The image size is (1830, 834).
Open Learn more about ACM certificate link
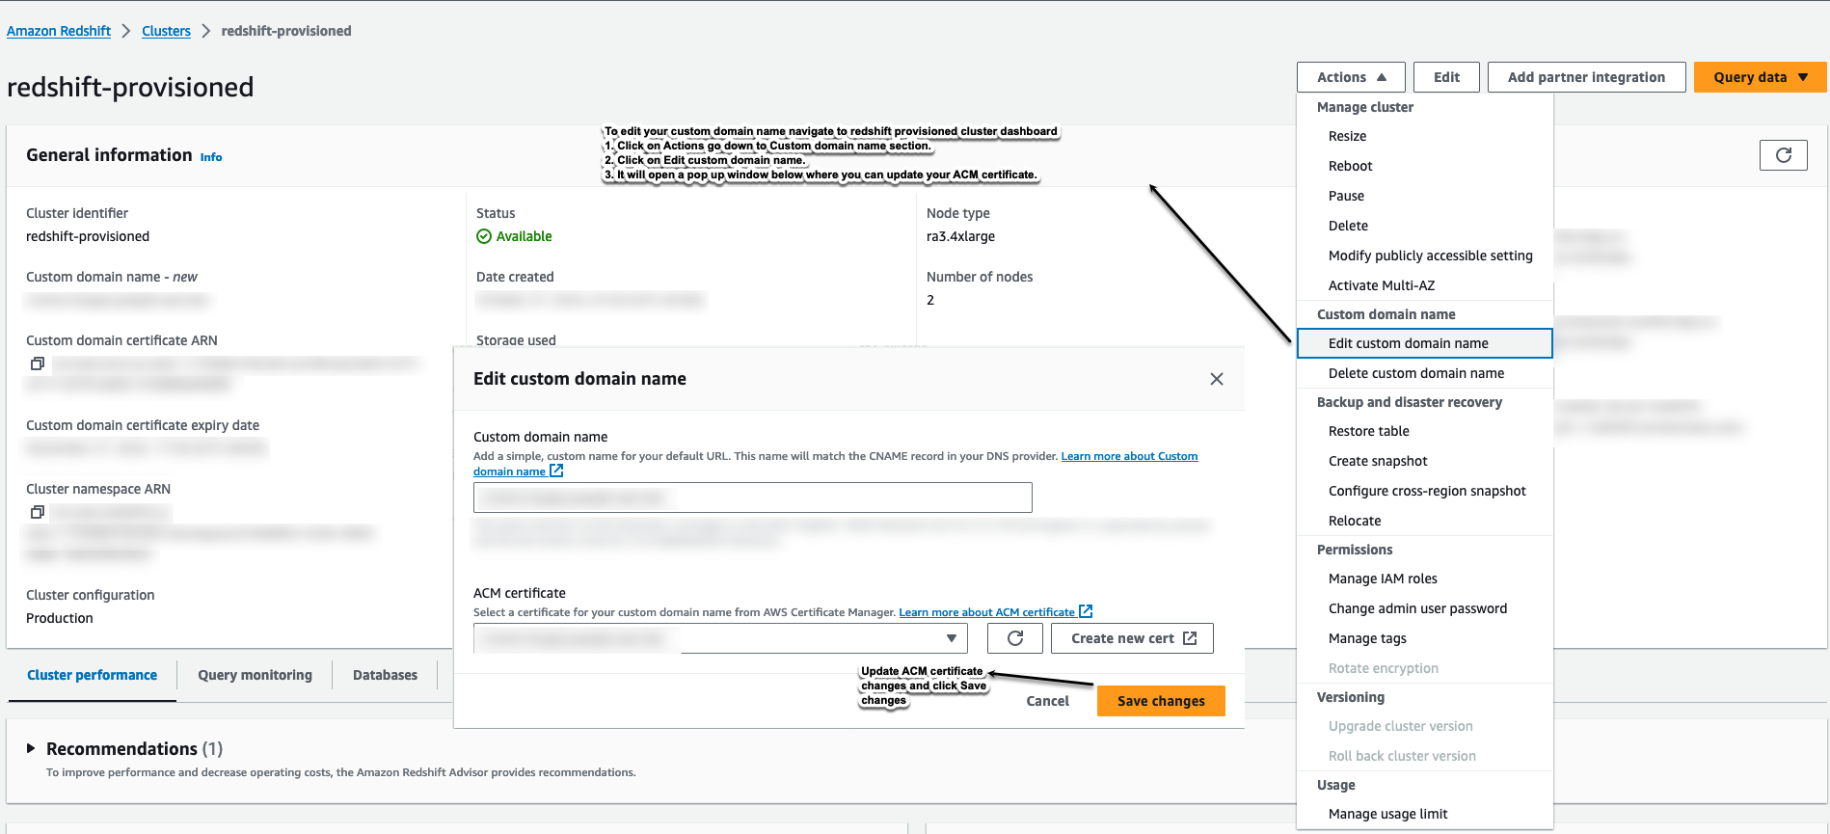995,612
